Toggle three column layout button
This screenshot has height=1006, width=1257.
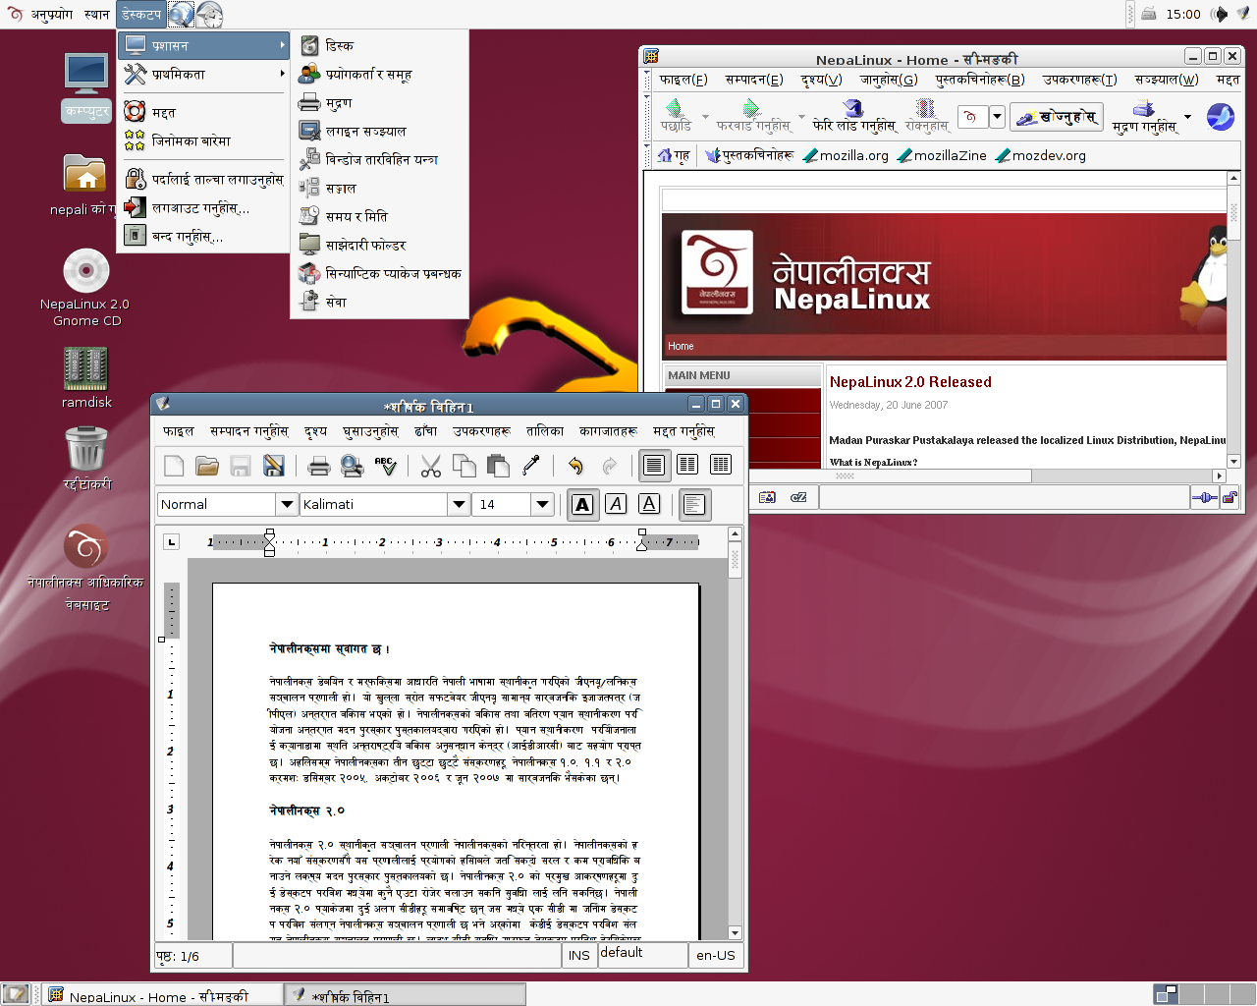721,465
